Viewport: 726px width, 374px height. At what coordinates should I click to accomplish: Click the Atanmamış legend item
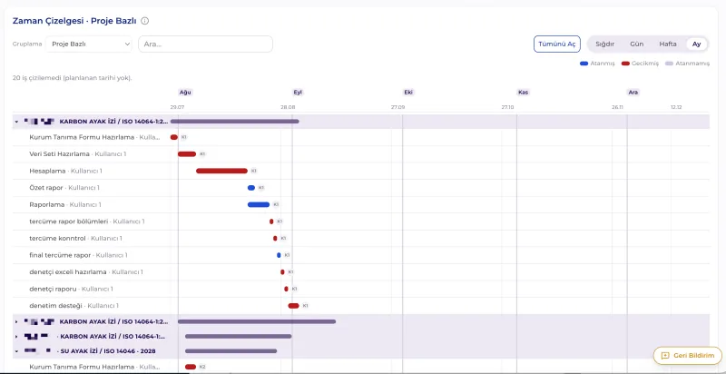pos(687,64)
